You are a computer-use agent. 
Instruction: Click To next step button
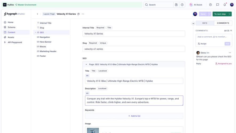tap(220, 14)
